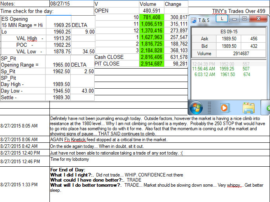This screenshot has width=270, height=202.
Task: Select the Notes: label cell
Action: point(25,4)
